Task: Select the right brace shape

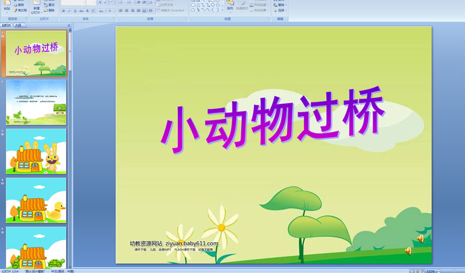Action: 217,10
